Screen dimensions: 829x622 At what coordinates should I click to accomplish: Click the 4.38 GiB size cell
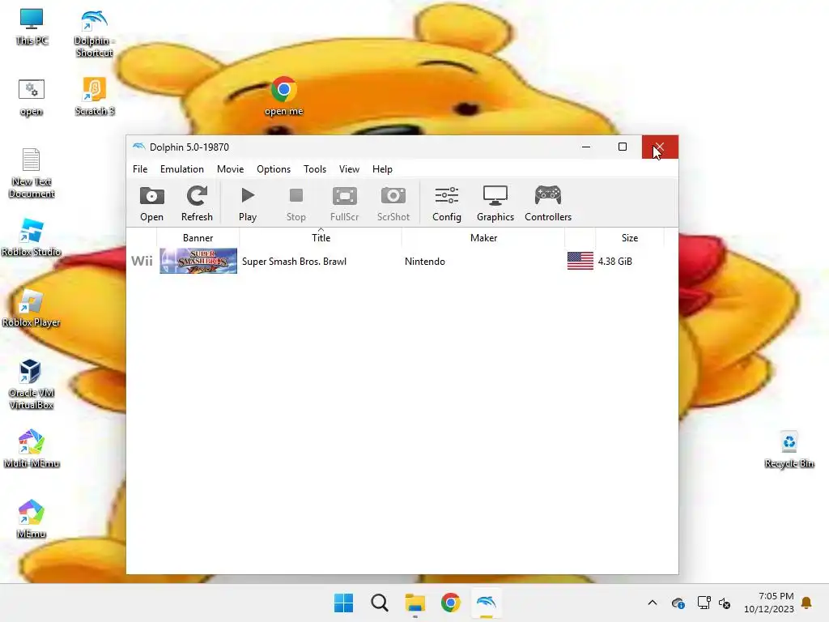(x=615, y=262)
